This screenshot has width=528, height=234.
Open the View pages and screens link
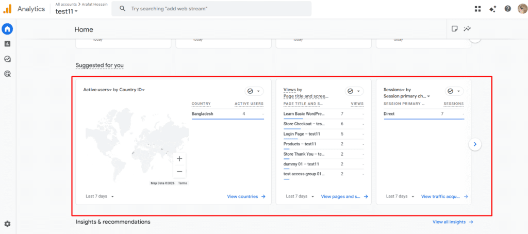click(x=344, y=196)
